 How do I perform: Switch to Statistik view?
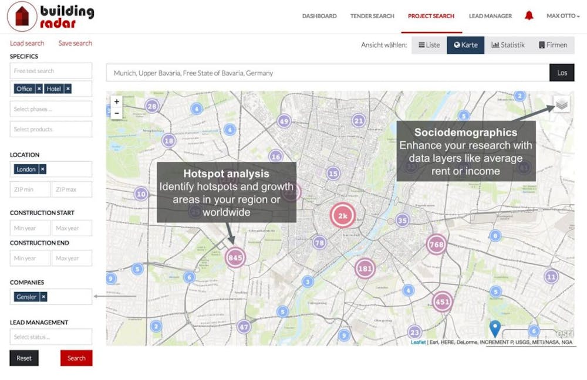click(508, 45)
